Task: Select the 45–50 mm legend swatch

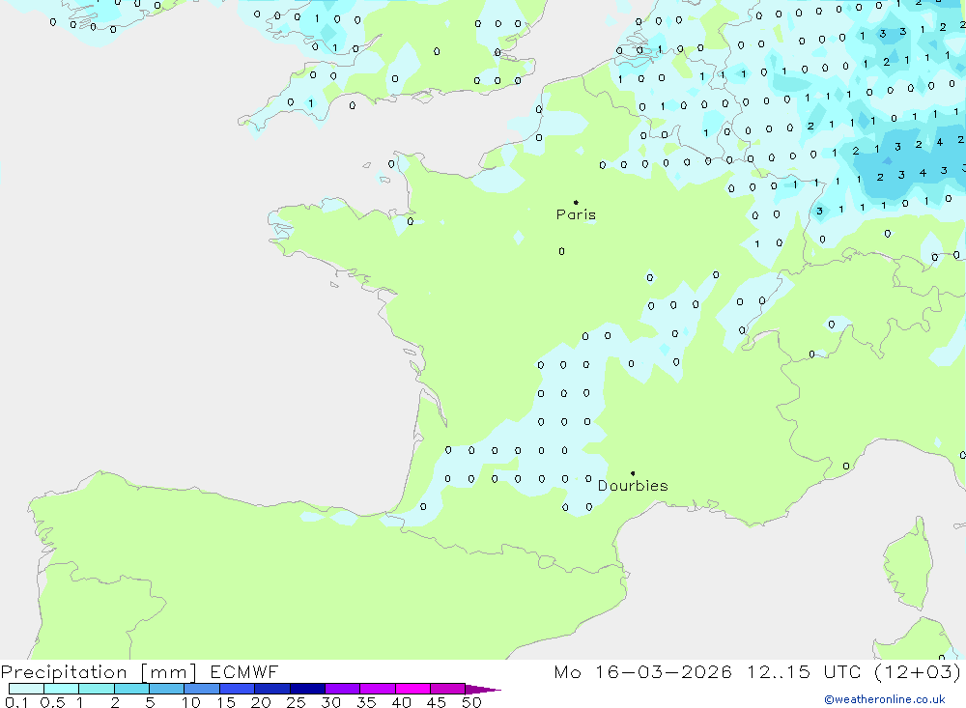Action: click(x=448, y=689)
